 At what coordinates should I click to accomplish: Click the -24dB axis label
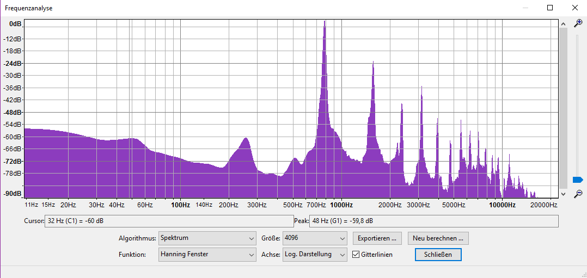tap(13, 63)
